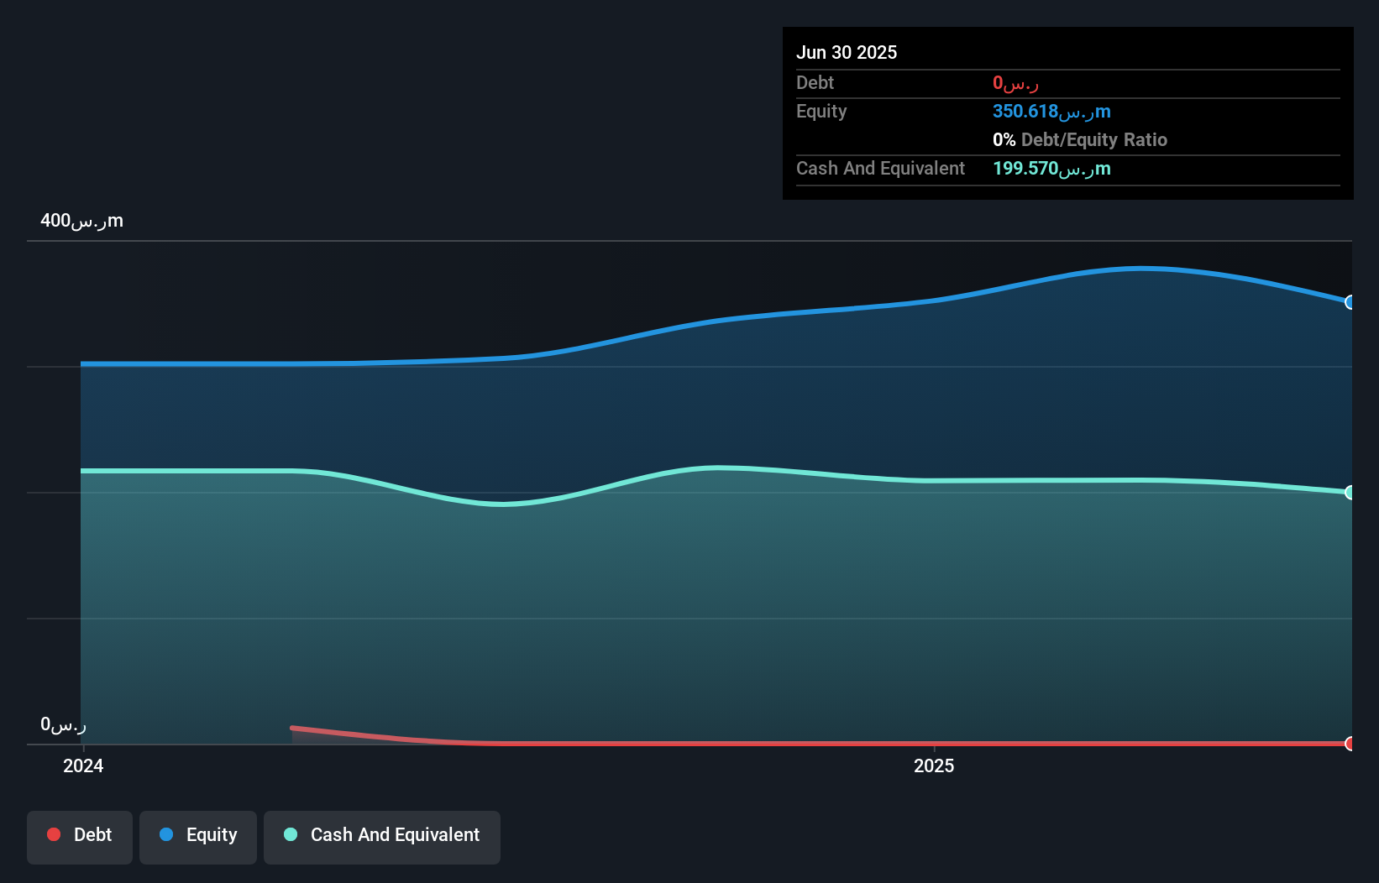Select the teal Cash And Equivalent legend dot
Image resolution: width=1379 pixels, height=883 pixels.
point(290,834)
